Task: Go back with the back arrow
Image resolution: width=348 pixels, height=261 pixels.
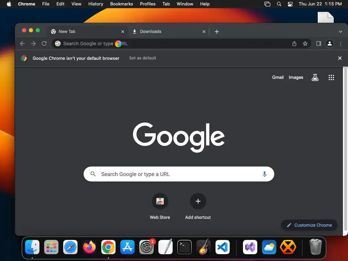Action: [22, 43]
